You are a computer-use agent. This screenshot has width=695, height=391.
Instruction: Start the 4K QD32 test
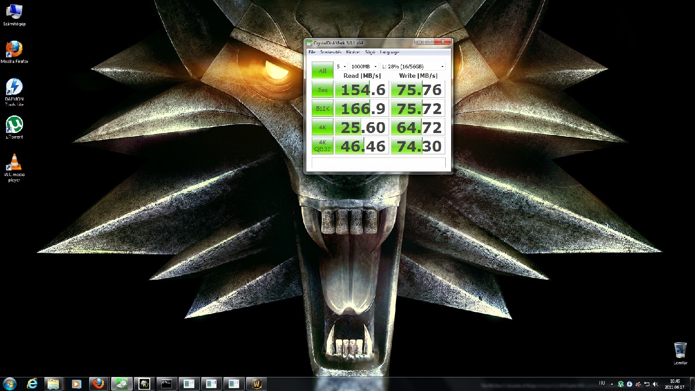coord(323,146)
